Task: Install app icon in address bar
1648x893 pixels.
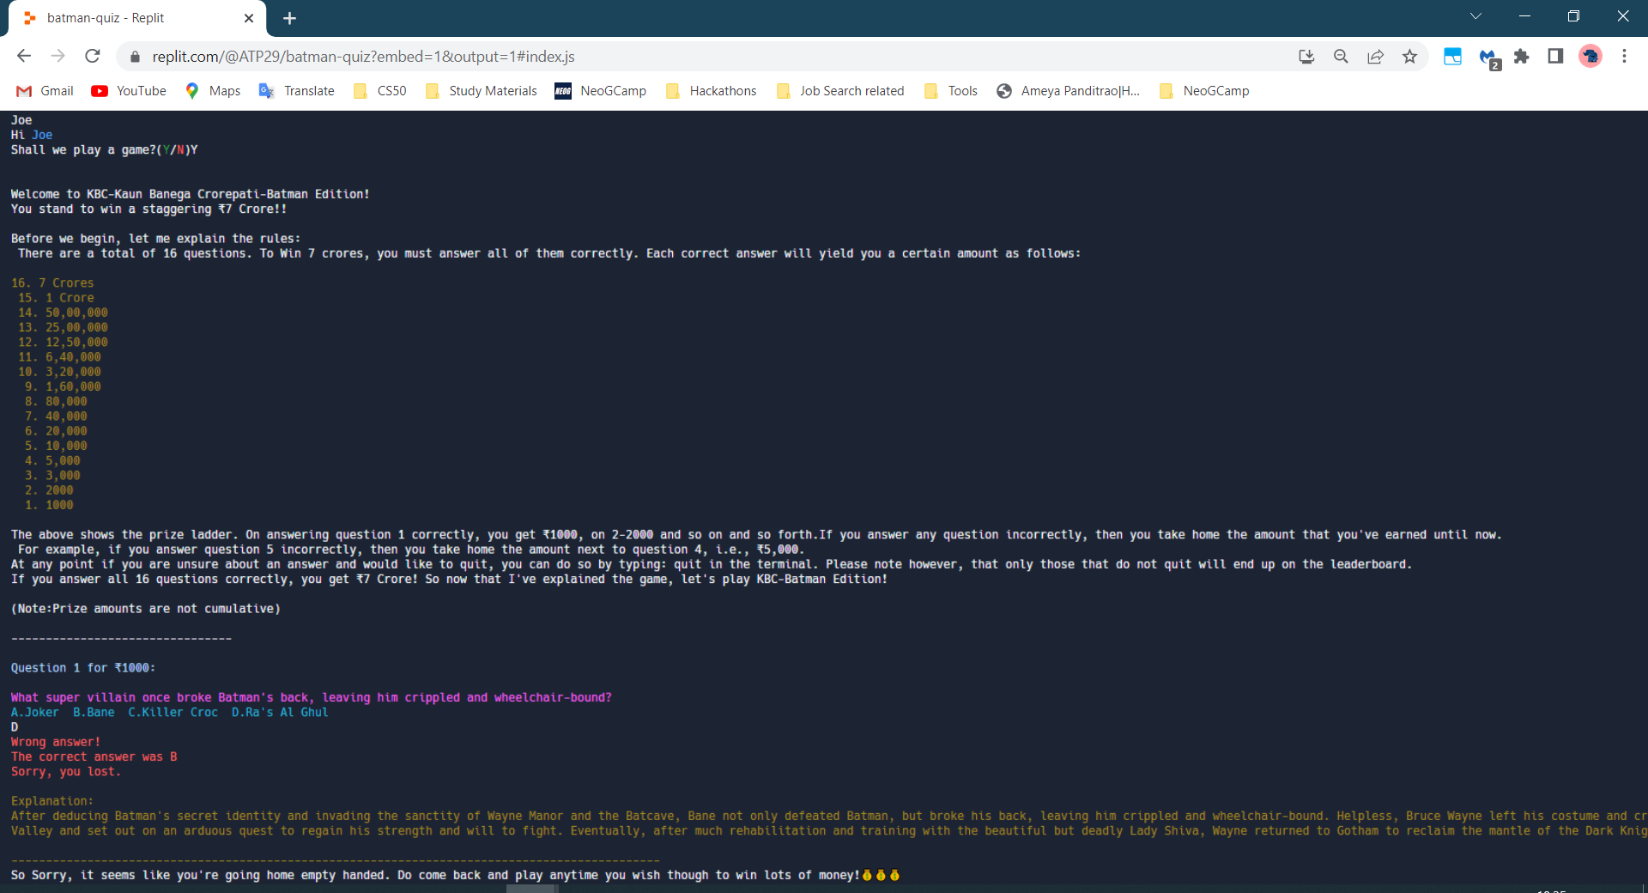Action: click(x=1306, y=57)
